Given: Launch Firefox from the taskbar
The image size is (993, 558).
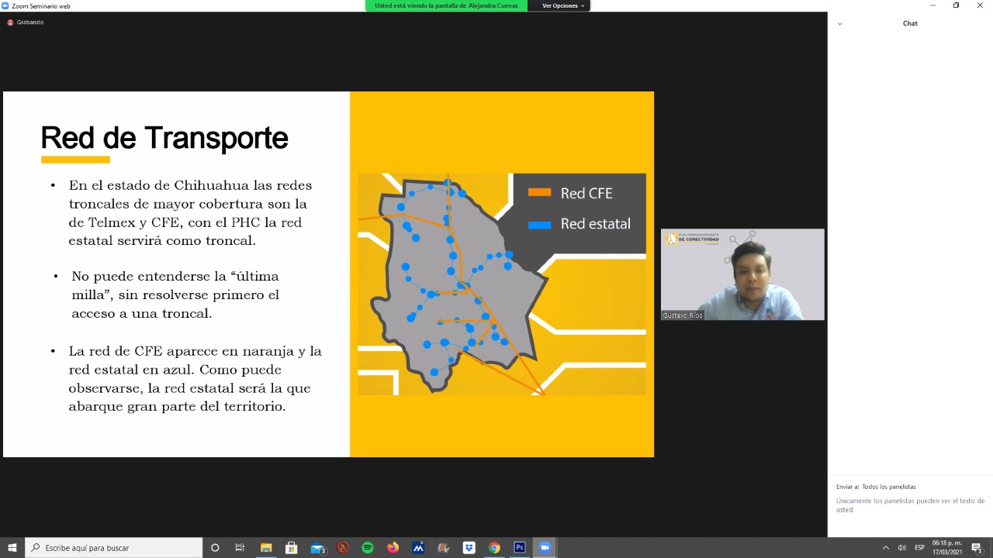Looking at the screenshot, I should click(x=392, y=547).
